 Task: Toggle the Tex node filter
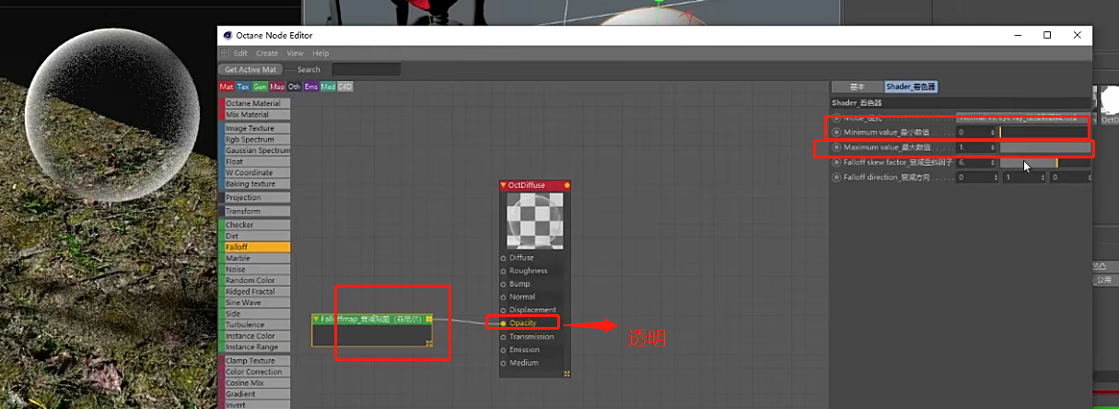tap(243, 87)
